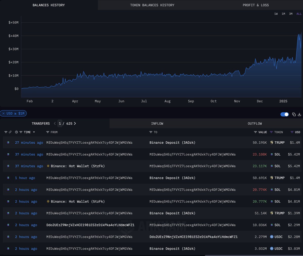This screenshot has width=303, height=256.
Task: Open the Profit & Loss tab
Action: (x=256, y=5)
